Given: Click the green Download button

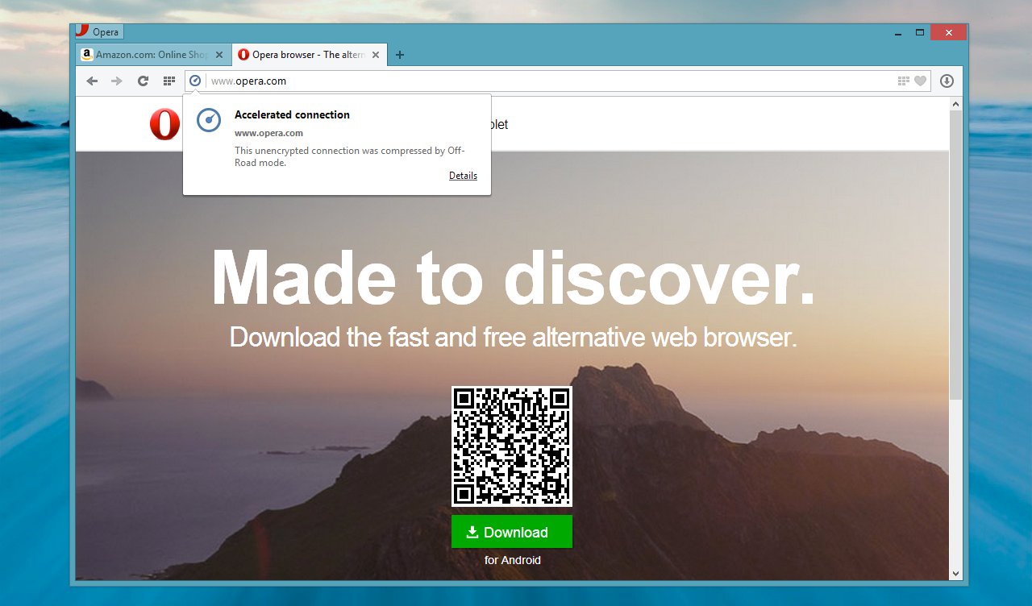Looking at the screenshot, I should [512, 532].
